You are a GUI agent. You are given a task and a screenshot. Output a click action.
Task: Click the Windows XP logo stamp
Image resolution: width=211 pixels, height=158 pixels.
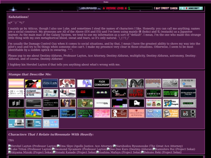tap(34, 114)
